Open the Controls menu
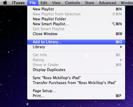133x107 pixels. coord(73,3)
